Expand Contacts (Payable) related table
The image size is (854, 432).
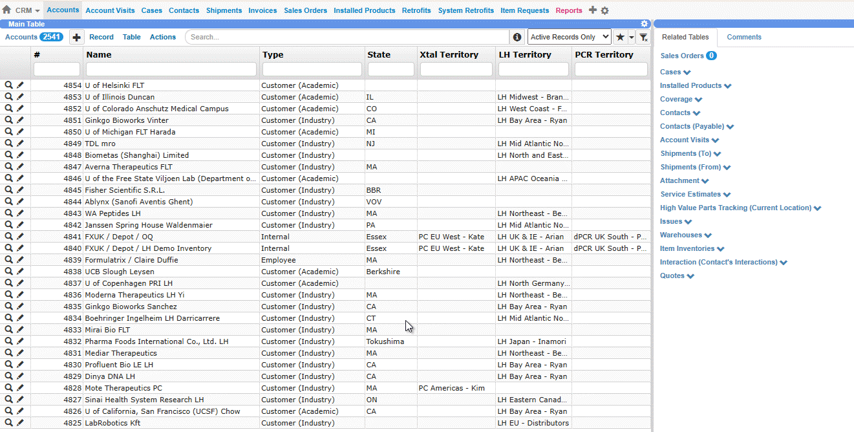pos(731,127)
